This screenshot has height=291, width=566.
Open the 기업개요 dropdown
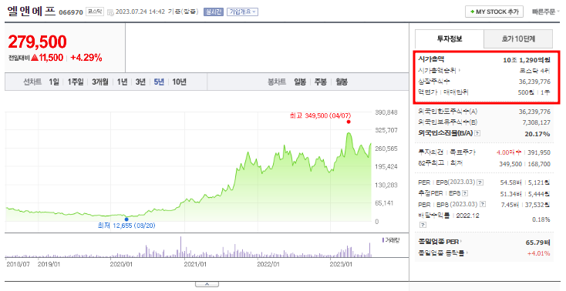pyautogui.click(x=242, y=12)
